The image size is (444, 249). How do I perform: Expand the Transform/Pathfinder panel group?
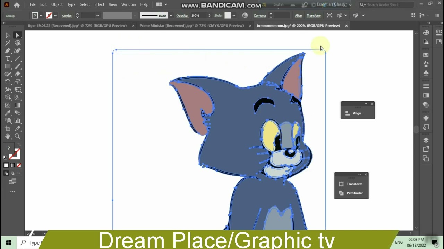359,174
